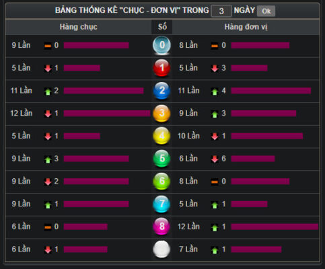Click the 10 Lần label in units column
This screenshot has height=269, width=325.
click(x=188, y=136)
